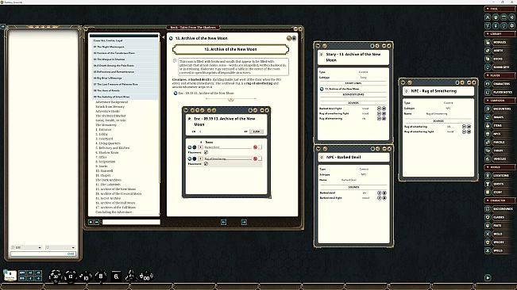Pick the percentile d100 die

[146, 277]
